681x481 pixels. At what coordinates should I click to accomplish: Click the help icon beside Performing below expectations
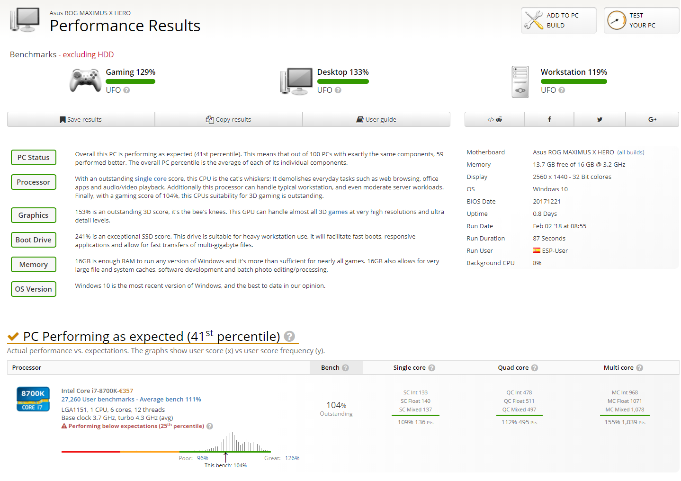pos(210,426)
